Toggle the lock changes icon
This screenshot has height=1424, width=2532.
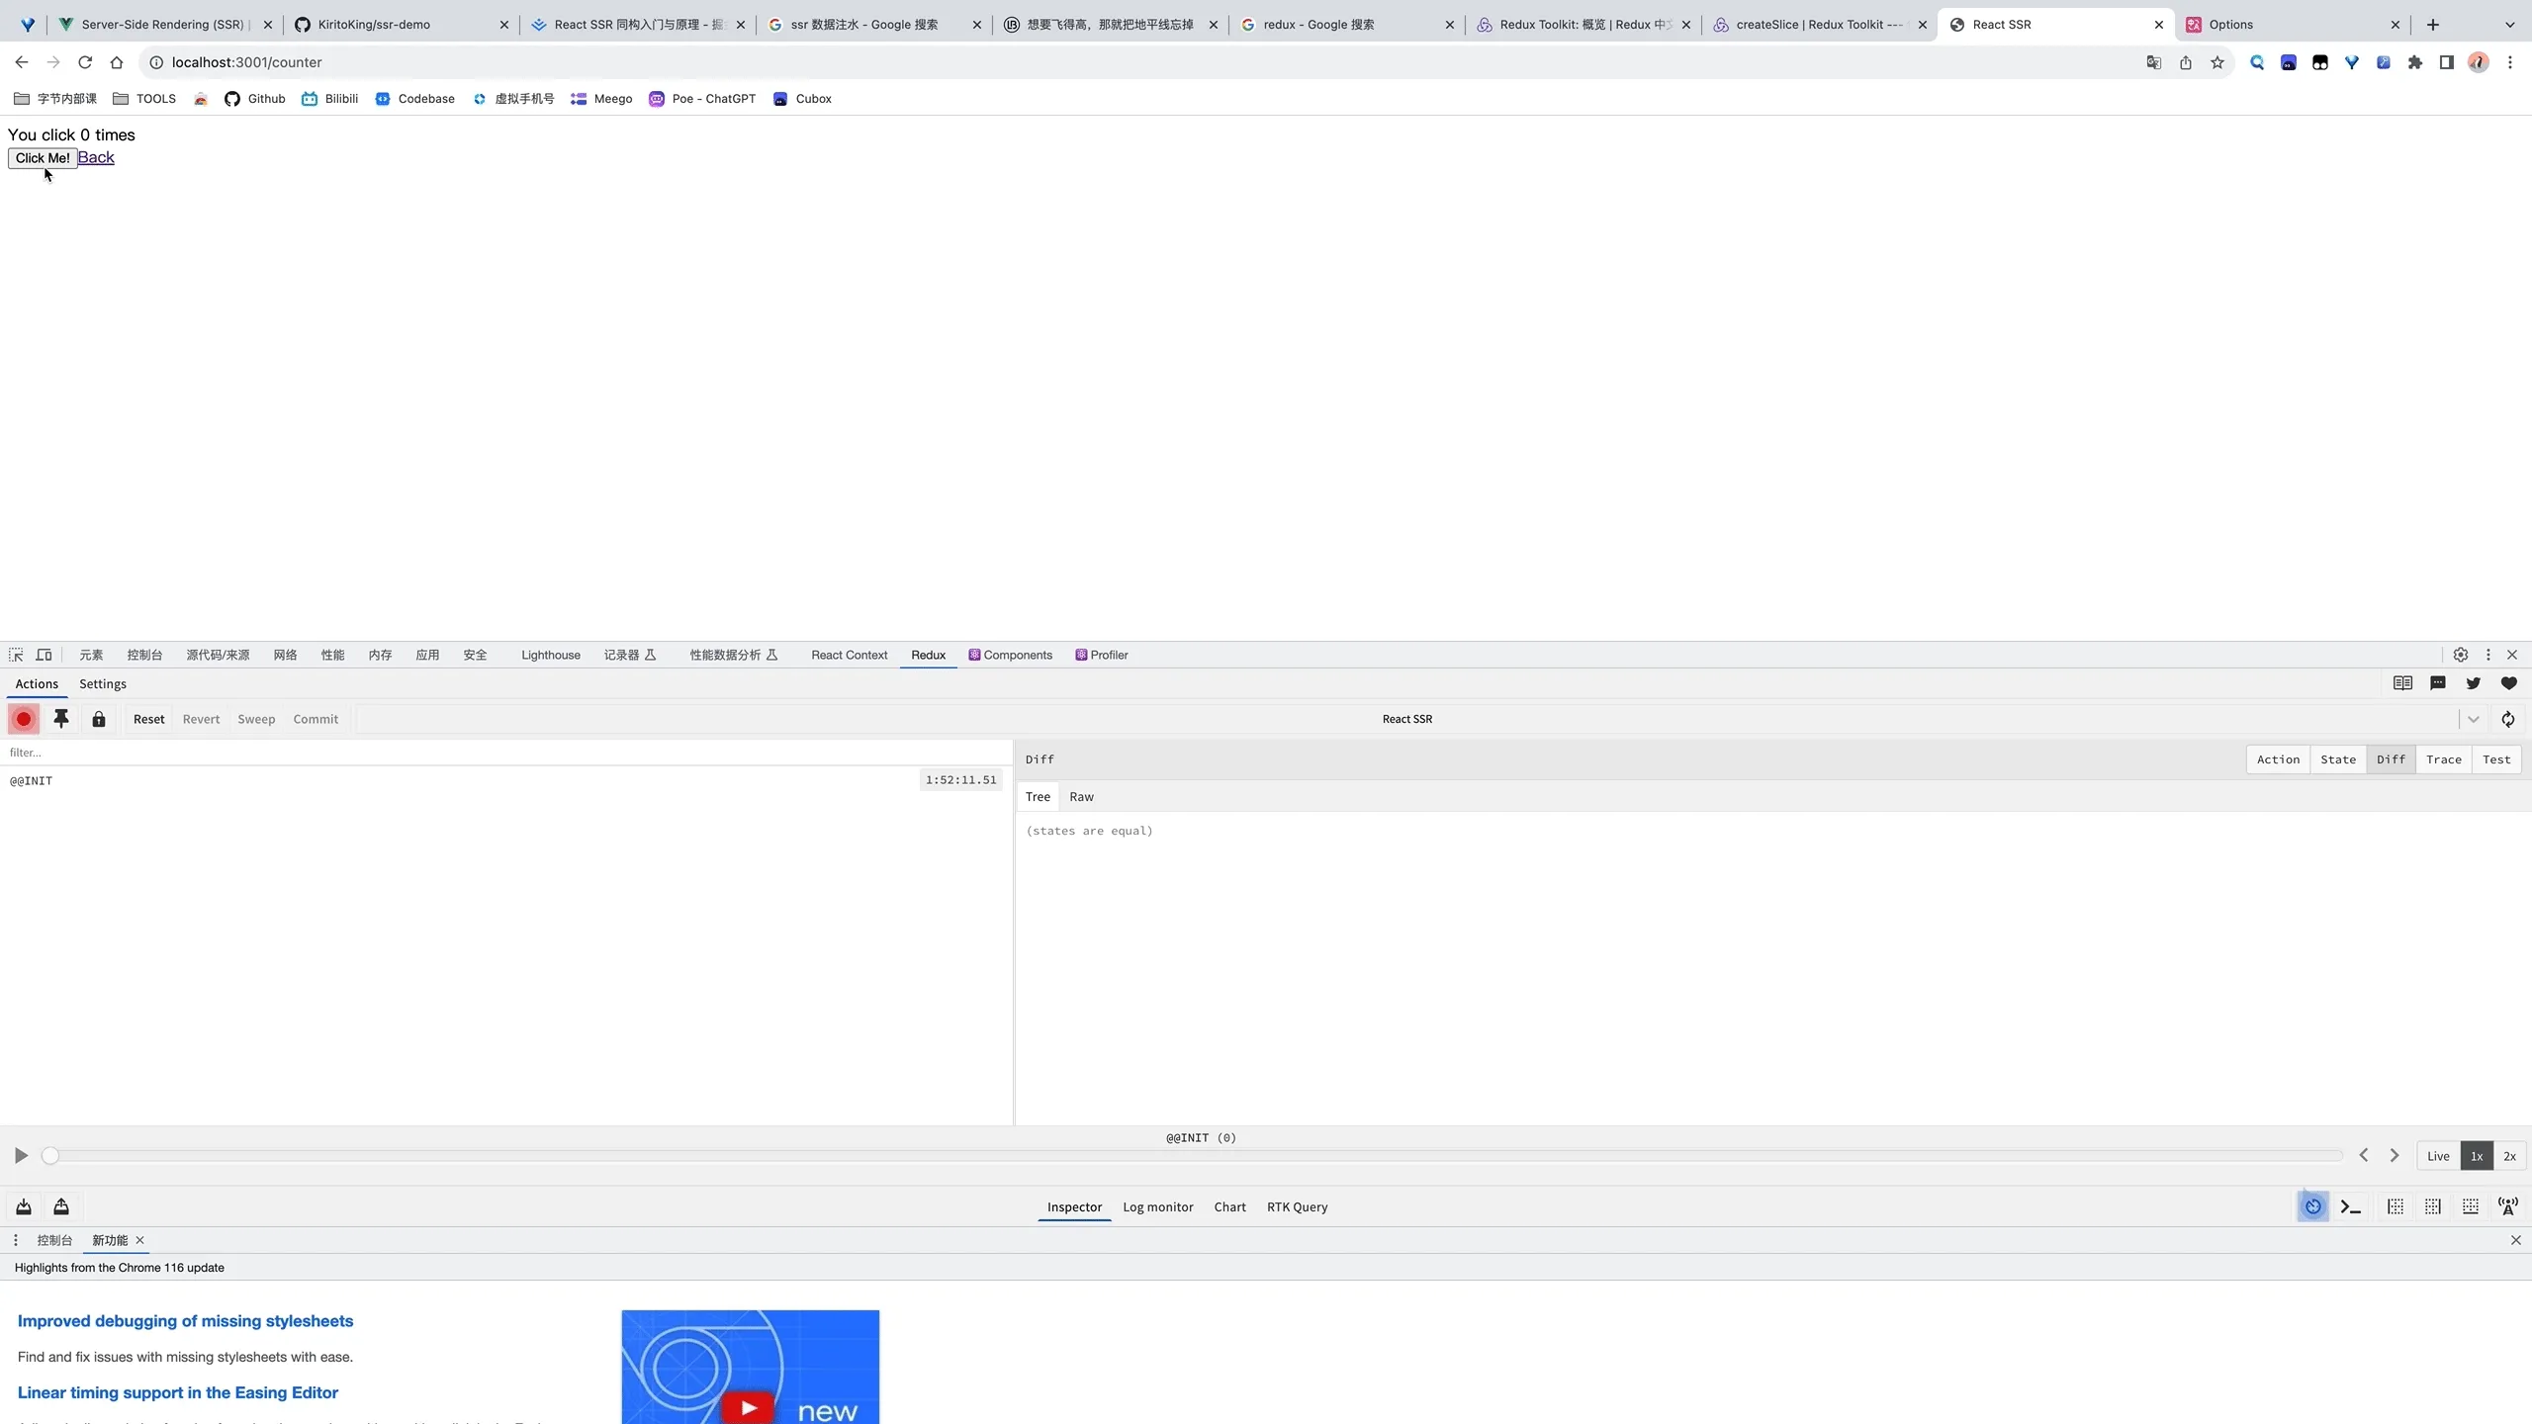click(99, 719)
